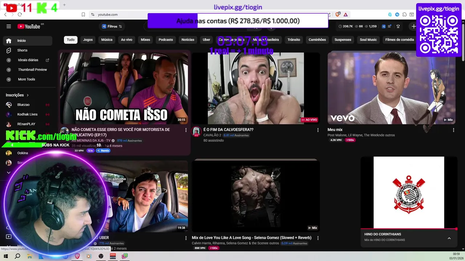The height and width of the screenshot is (261, 465).
Task: Select the Caminhões filter chip
Action: point(317,40)
